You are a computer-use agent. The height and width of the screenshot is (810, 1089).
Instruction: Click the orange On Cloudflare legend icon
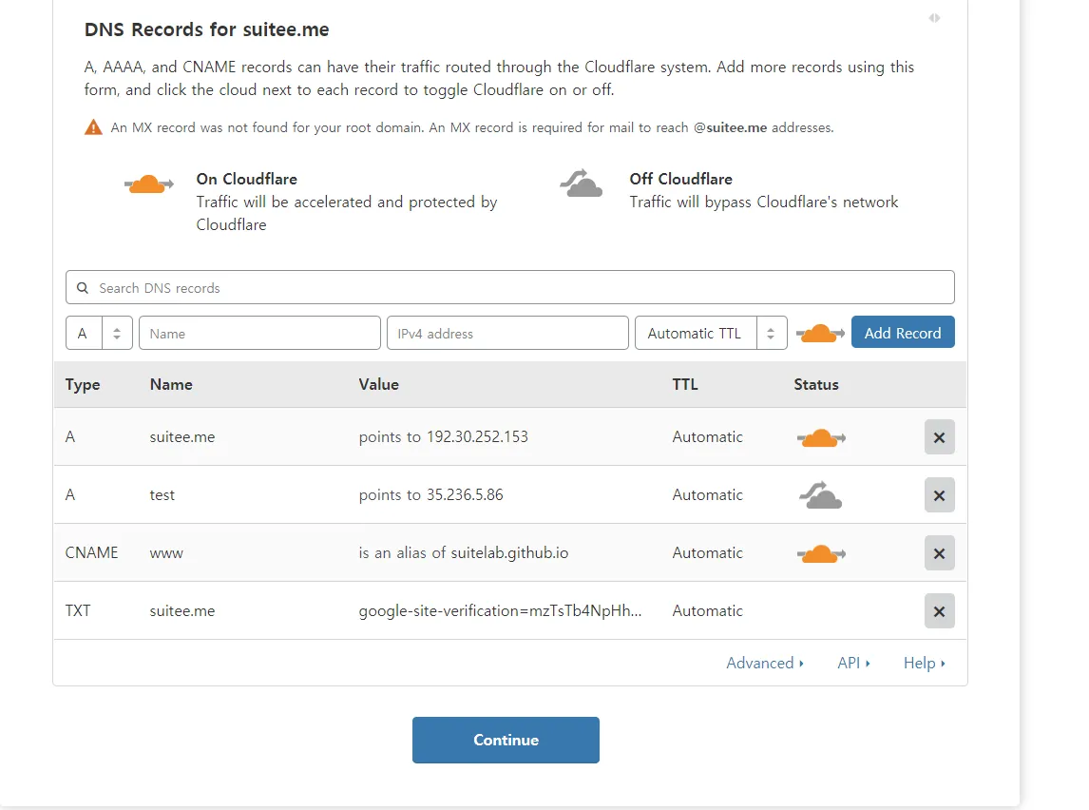point(149,183)
